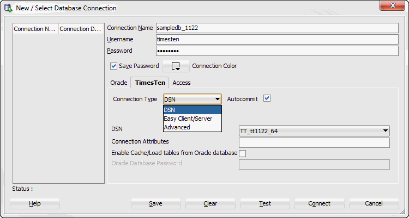409x218 pixels.
Task: Click the Oracle Database Password field
Action: click(314, 164)
